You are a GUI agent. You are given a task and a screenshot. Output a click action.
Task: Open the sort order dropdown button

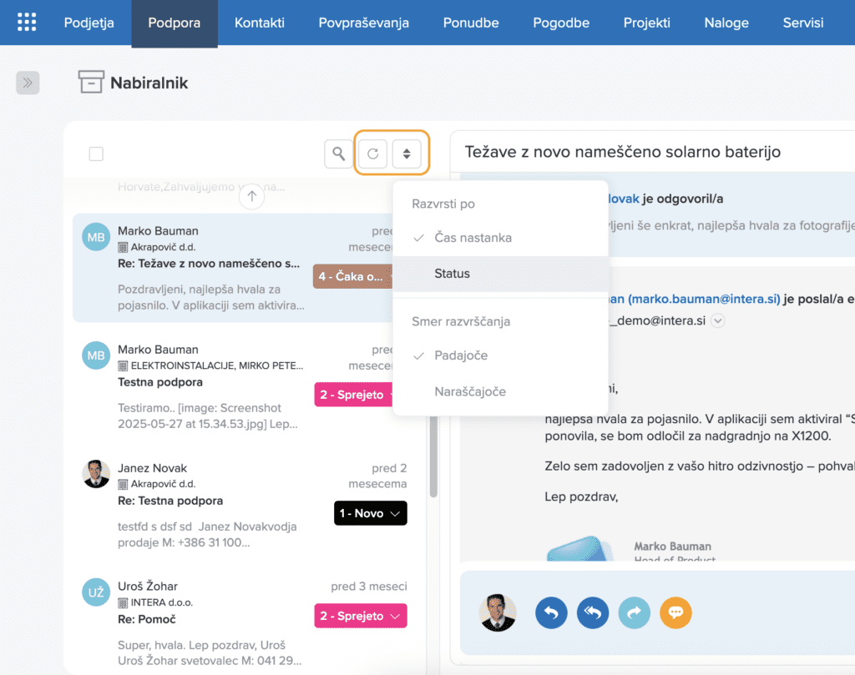(407, 154)
